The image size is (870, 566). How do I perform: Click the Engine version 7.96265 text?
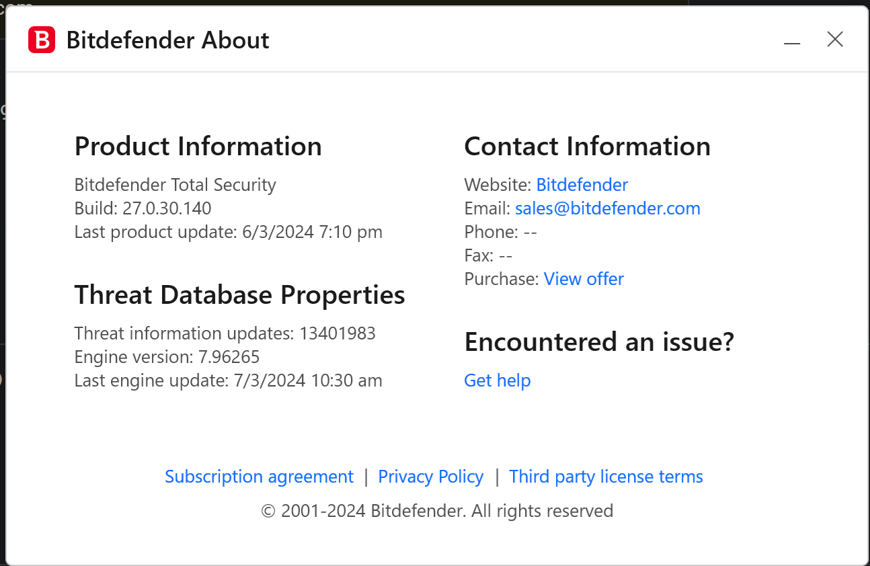[x=167, y=357]
